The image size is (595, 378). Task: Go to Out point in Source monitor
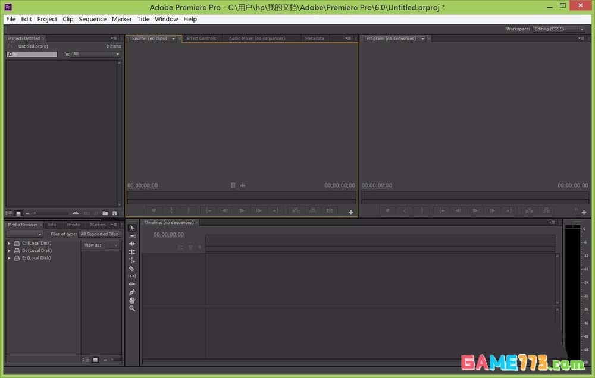(x=275, y=210)
